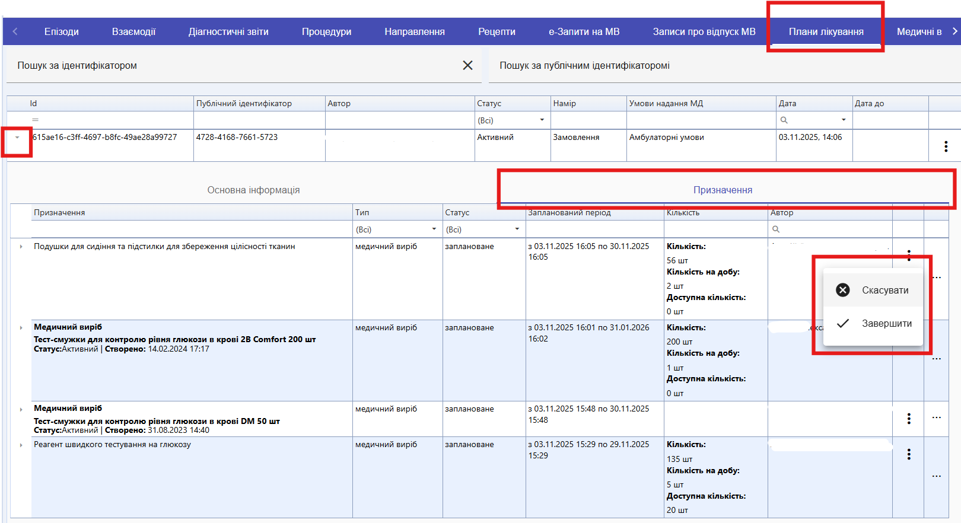This screenshot has width=961, height=523.
Task: Open the Тип filter dropdown
Action: (x=434, y=229)
